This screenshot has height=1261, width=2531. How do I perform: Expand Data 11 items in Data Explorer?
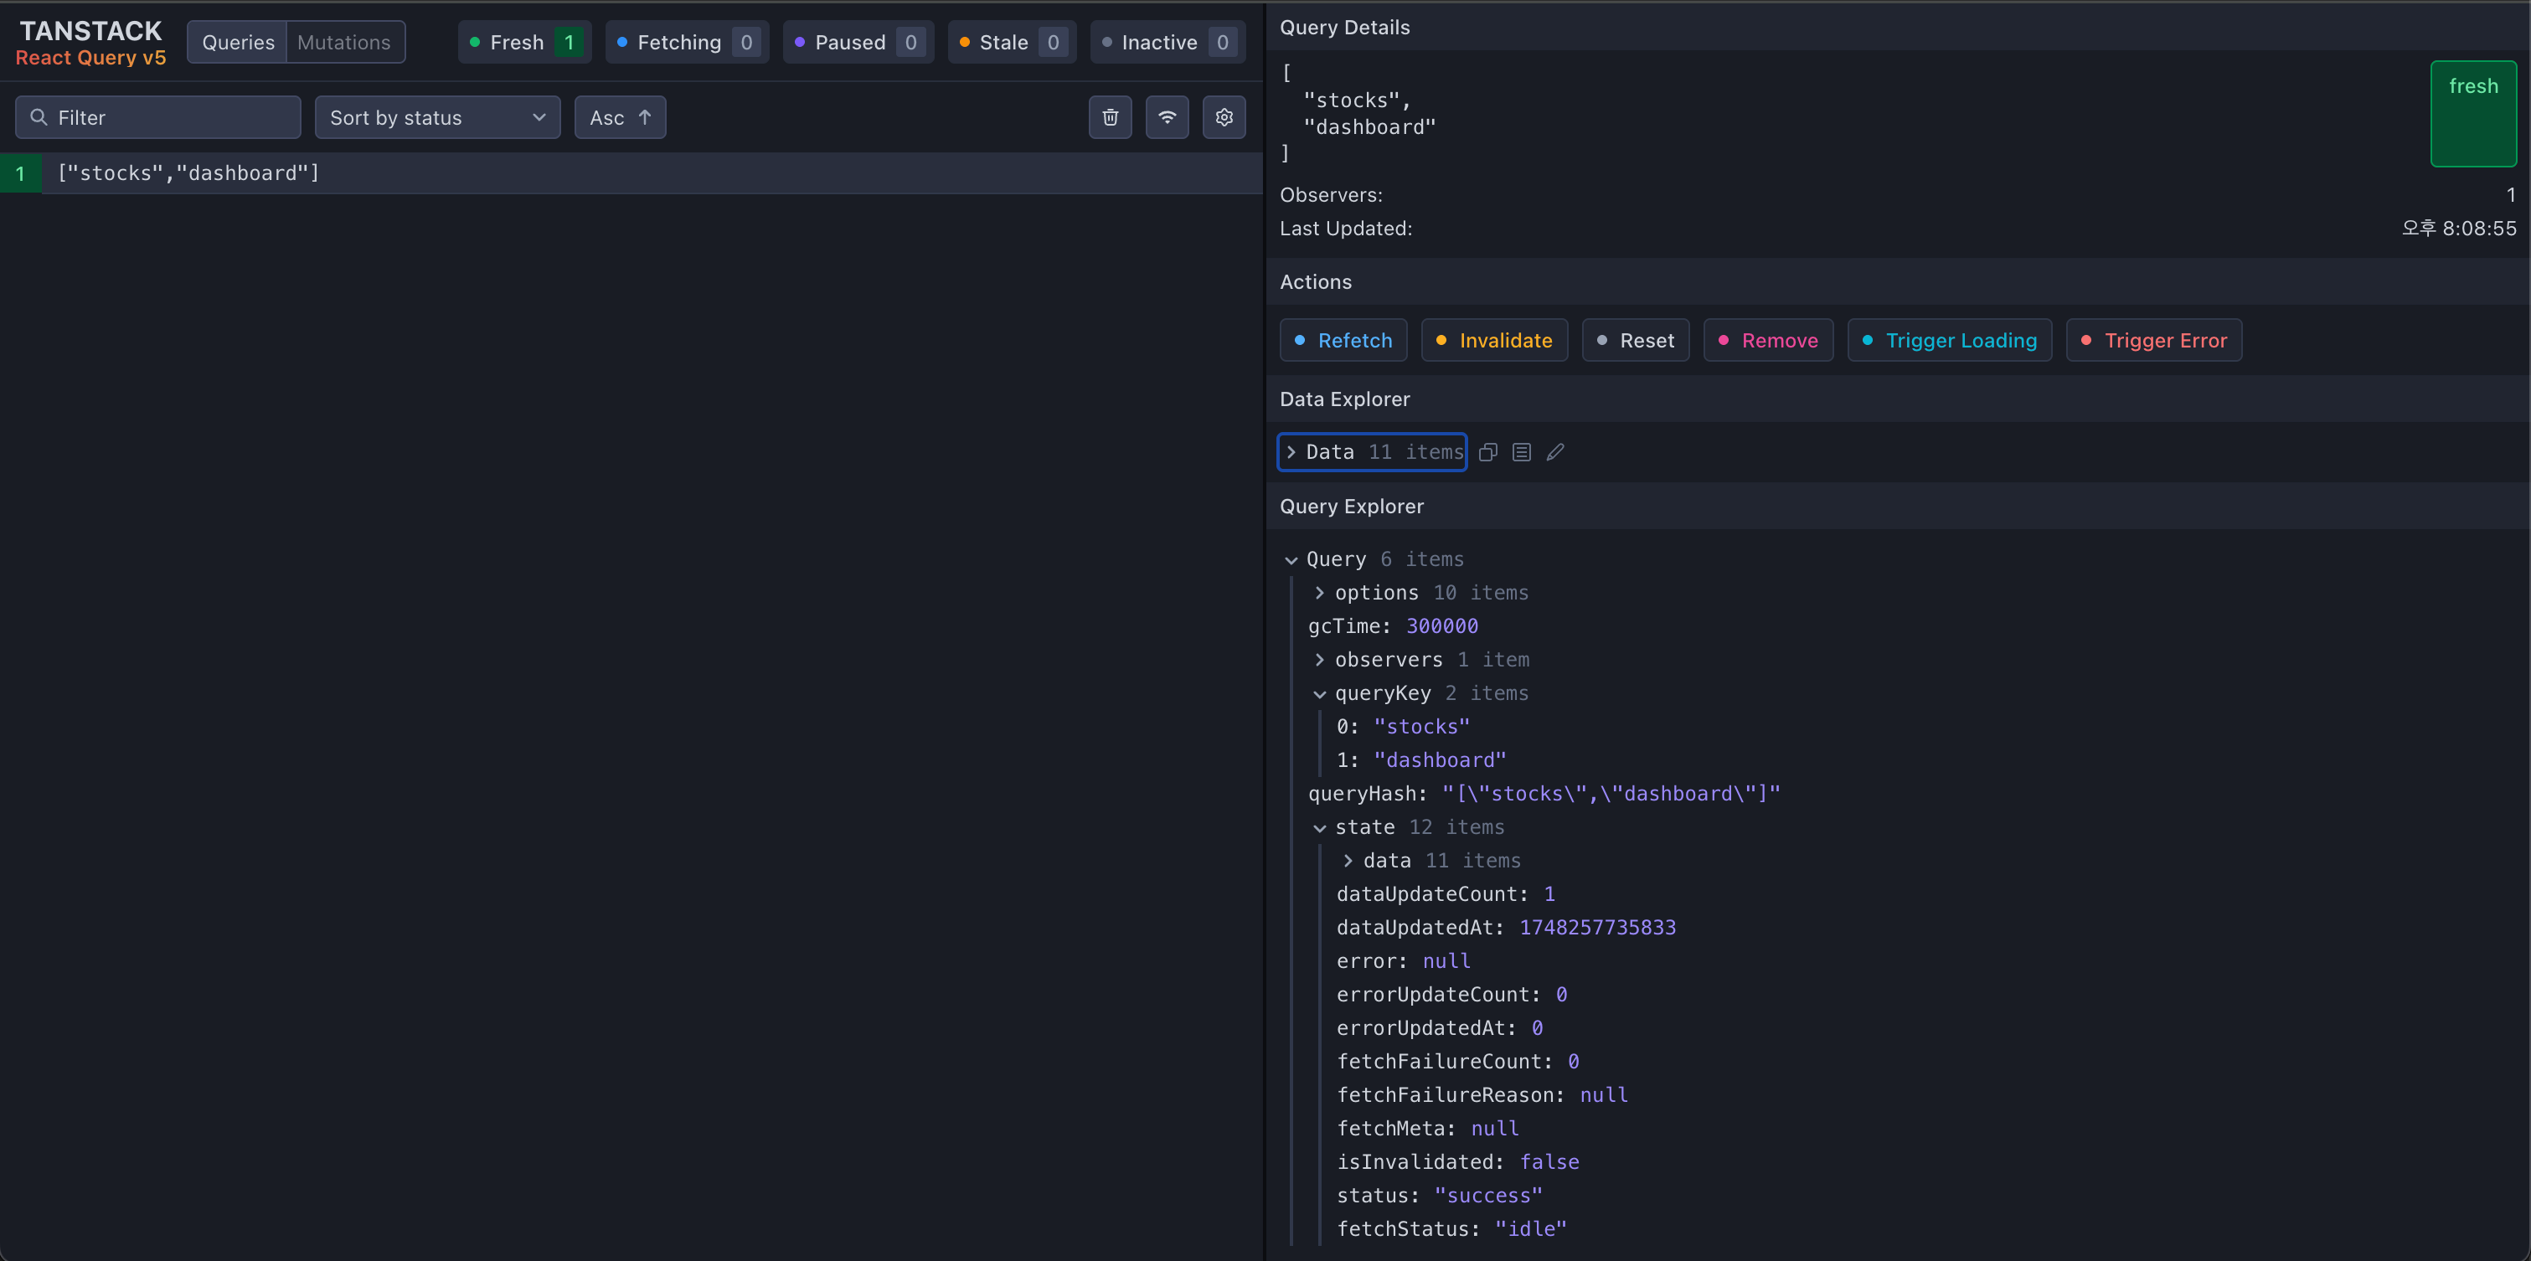point(1372,452)
